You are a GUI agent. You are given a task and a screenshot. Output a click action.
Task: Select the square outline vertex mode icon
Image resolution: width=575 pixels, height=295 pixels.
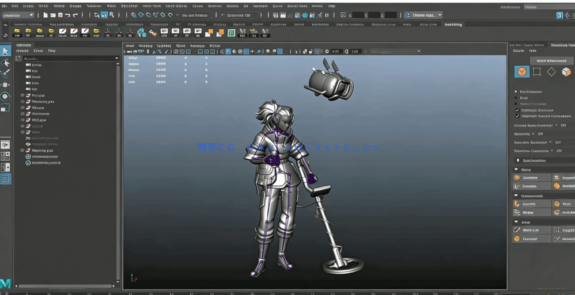[536, 72]
